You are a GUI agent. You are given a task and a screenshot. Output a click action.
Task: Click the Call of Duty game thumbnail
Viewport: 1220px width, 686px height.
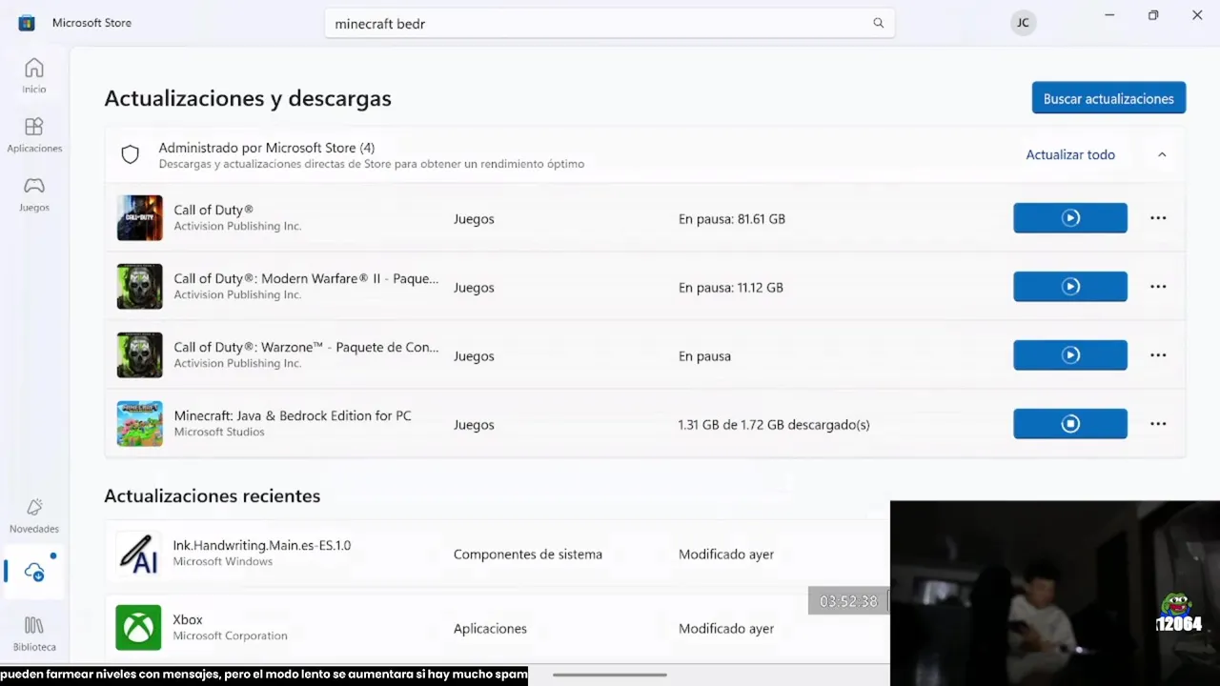(x=139, y=218)
